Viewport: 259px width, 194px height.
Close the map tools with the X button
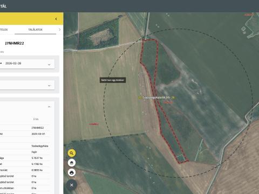pyautogui.click(x=72, y=185)
